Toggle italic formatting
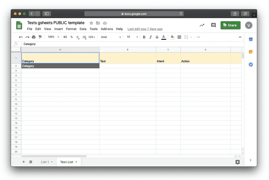Image resolution: width=269 pixels, height=180 pixels. [x=150, y=37]
